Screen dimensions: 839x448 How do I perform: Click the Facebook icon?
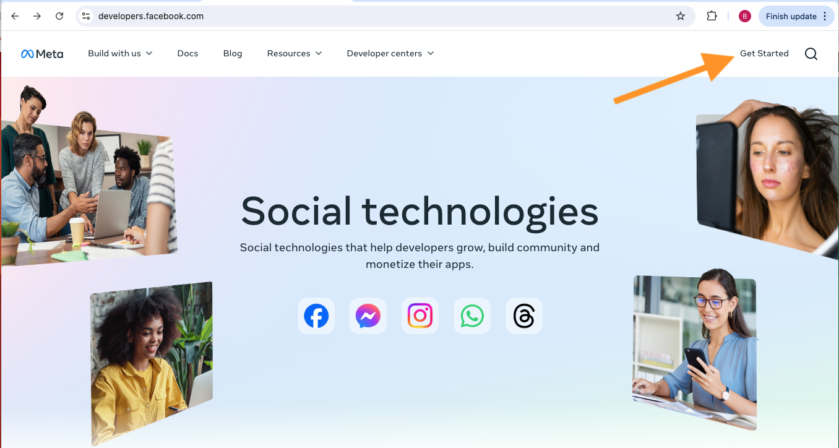(316, 316)
